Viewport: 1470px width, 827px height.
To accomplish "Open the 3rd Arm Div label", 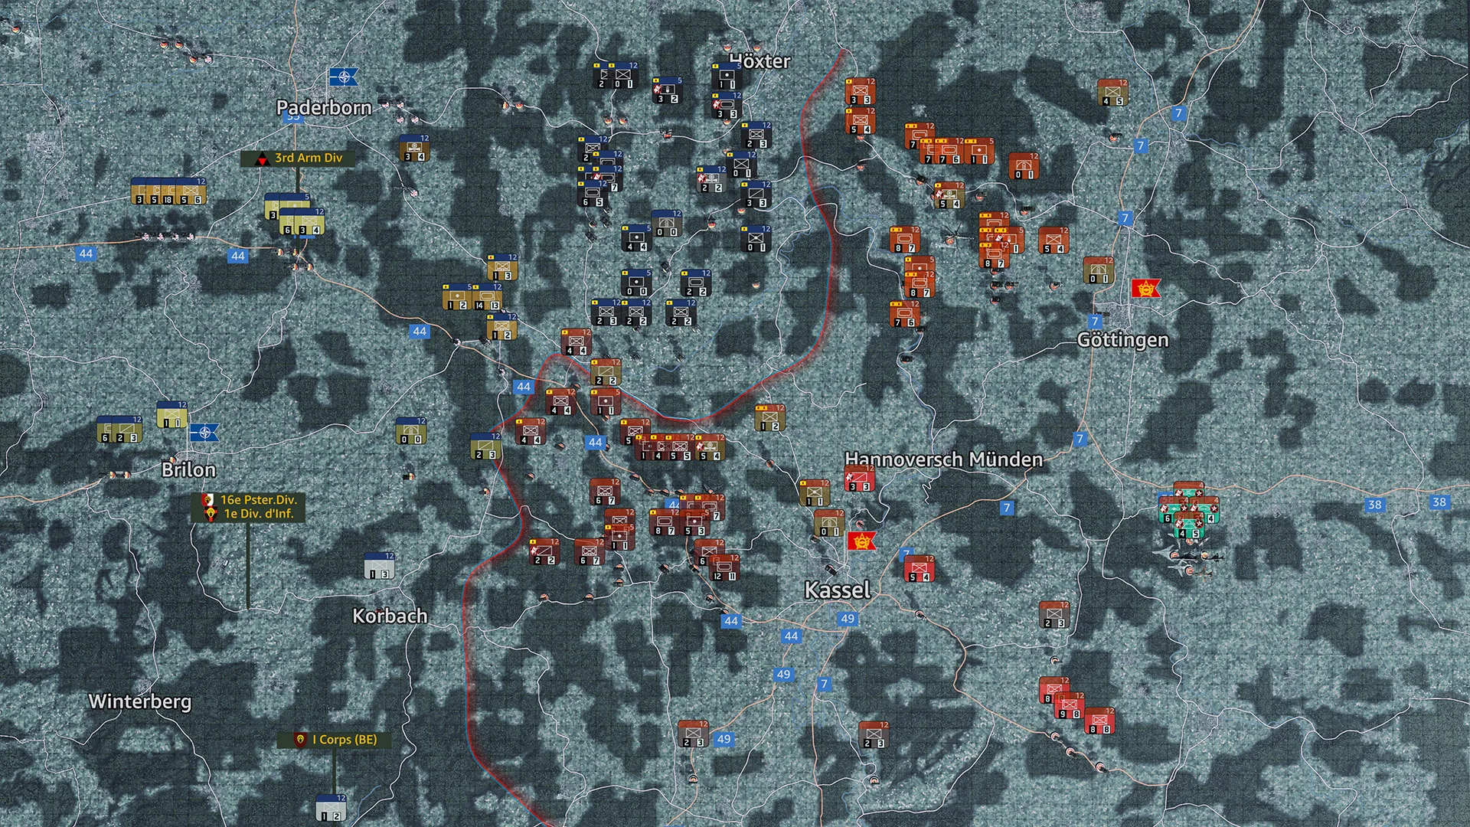I will [x=298, y=158].
